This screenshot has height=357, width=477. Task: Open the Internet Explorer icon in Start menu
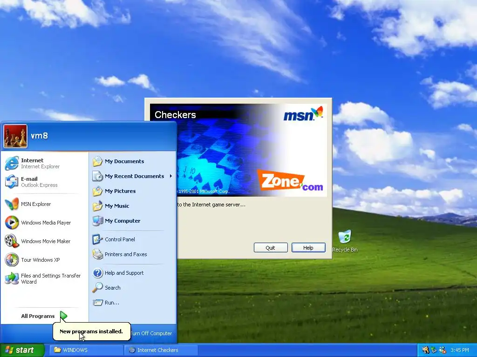click(12, 163)
